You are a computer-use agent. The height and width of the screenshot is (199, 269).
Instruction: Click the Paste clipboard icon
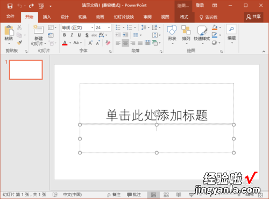coord(9,30)
